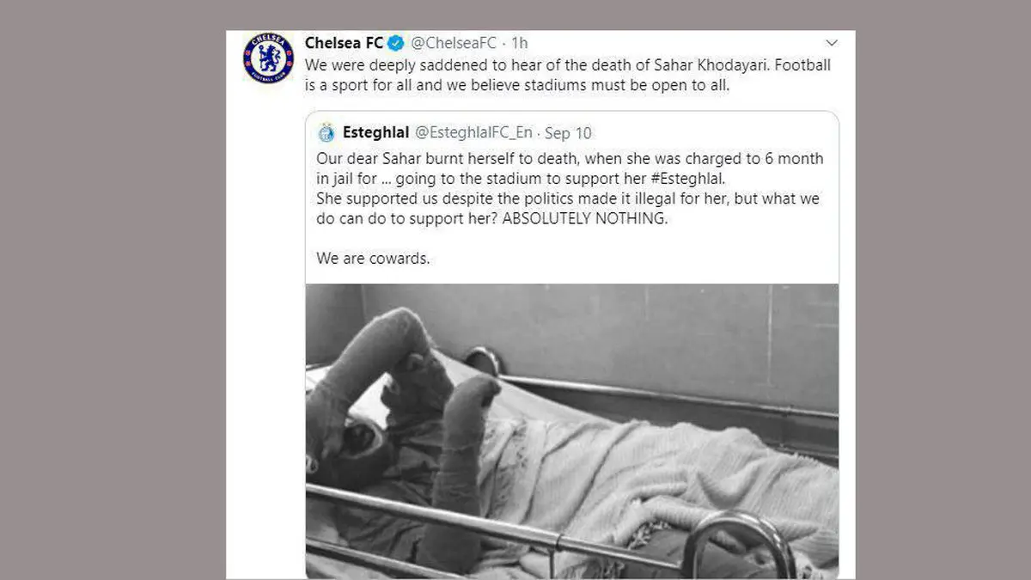
Task: Open the @ChelseaFC handle link
Action: pos(454,42)
